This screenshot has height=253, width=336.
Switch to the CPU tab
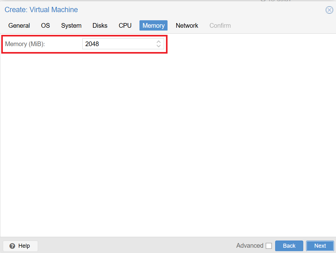(x=125, y=26)
